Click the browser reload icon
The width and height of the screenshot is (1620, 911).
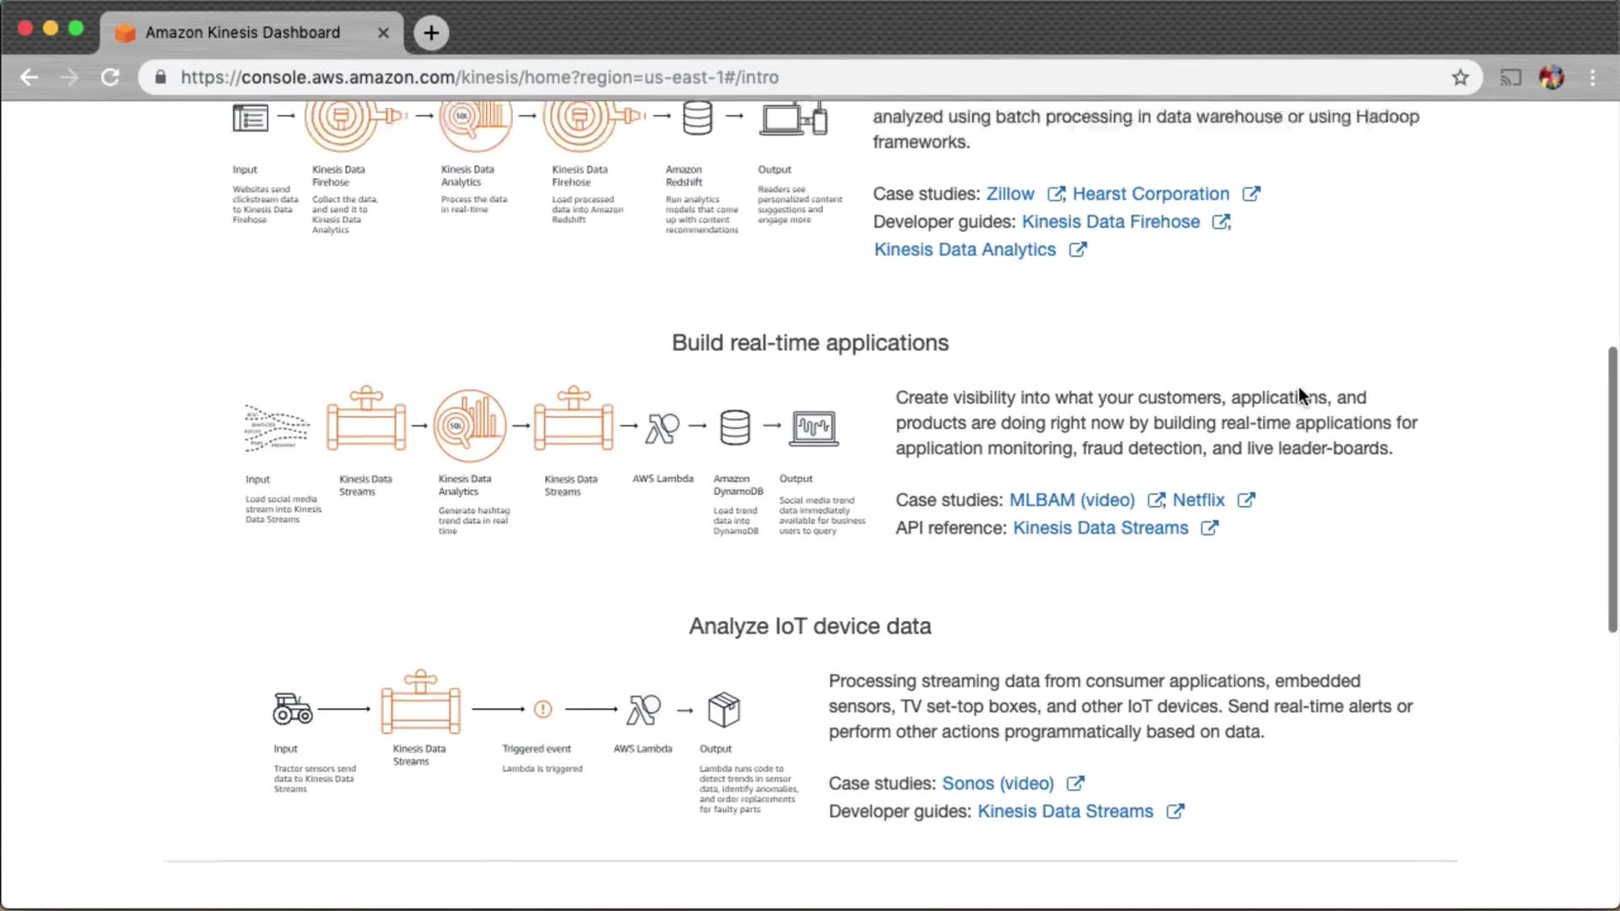111,78
